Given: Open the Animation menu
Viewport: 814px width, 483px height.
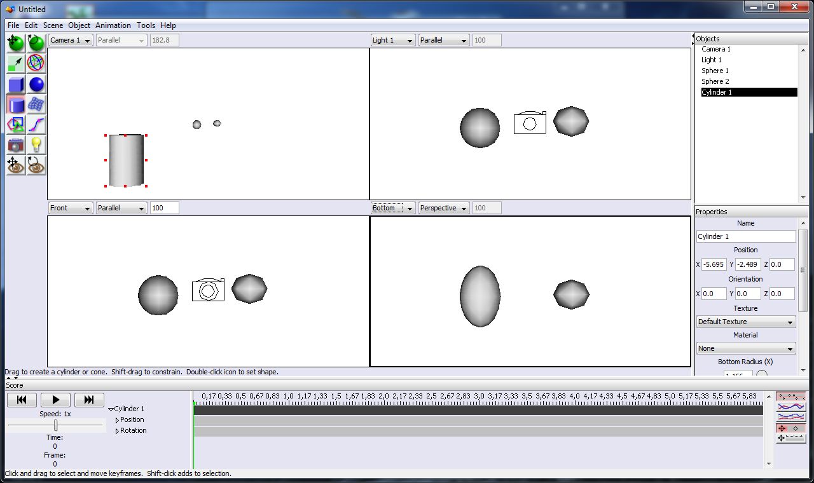Looking at the screenshot, I should coord(113,25).
